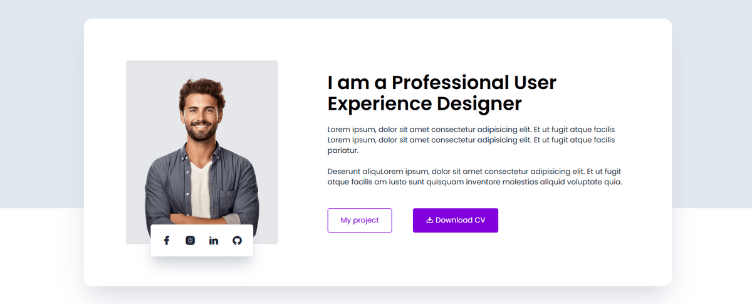
Task: Click the purple Download CV button
Action: 456,221
